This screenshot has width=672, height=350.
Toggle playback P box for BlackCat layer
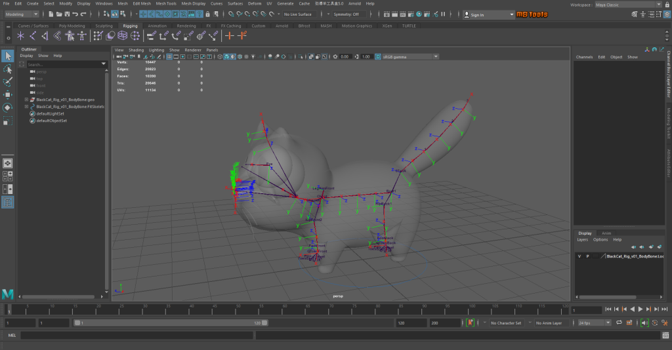coord(587,256)
